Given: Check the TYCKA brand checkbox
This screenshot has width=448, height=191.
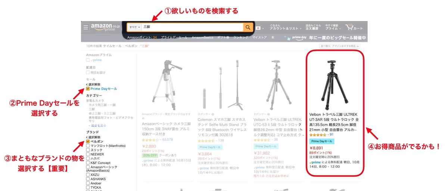Looking at the screenshot, I should click(88, 188).
